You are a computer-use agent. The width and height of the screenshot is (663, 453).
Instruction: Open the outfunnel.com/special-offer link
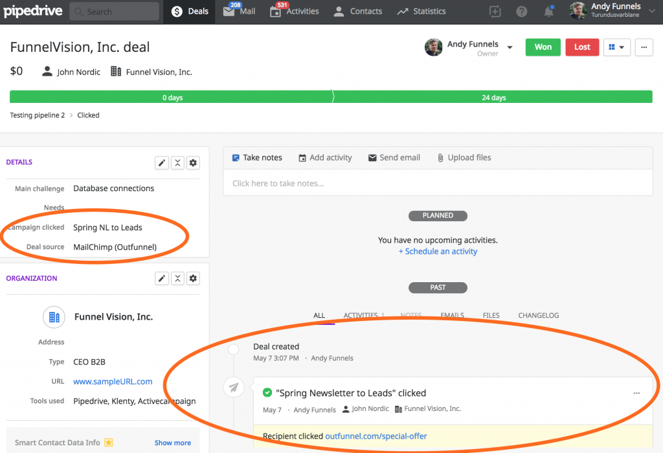click(x=376, y=436)
